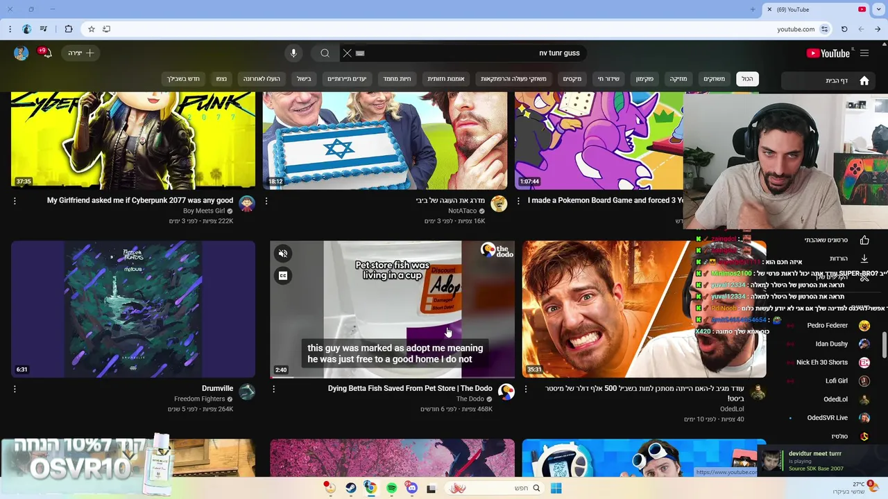Open Discord from the taskbar
This screenshot has height=499, width=888.
411,488
